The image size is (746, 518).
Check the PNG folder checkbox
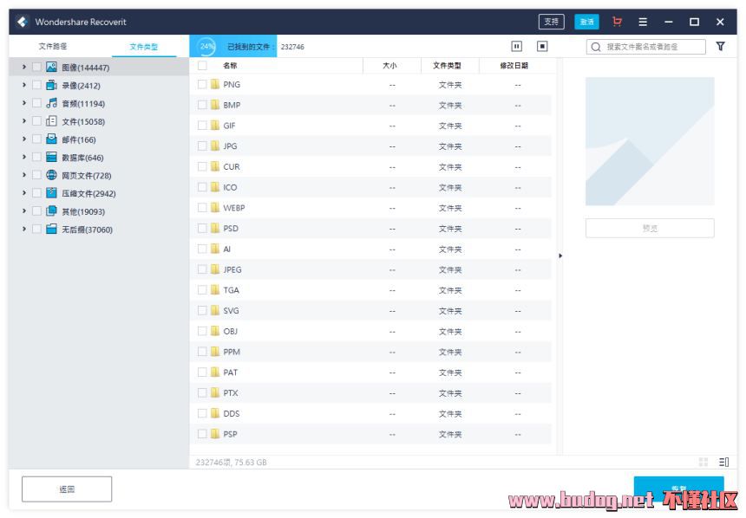(x=202, y=84)
